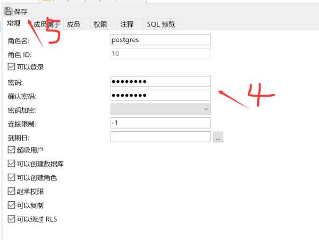The width and height of the screenshot is (319, 240).
Task: Focus the 角色名 field containing postgres
Action: click(x=161, y=40)
